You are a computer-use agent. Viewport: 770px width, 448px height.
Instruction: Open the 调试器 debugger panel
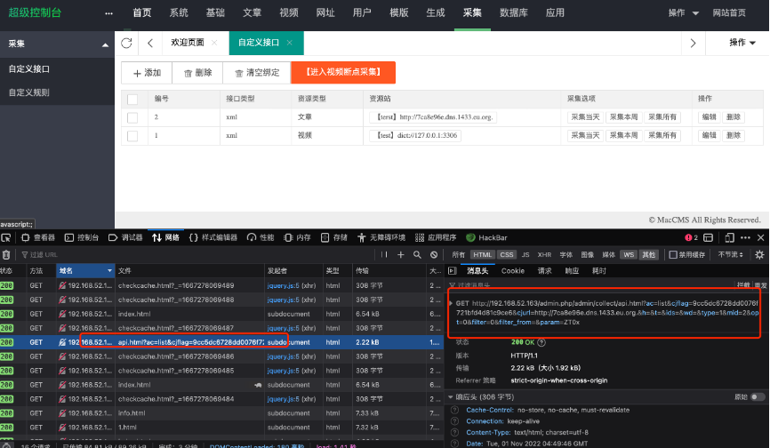125,237
